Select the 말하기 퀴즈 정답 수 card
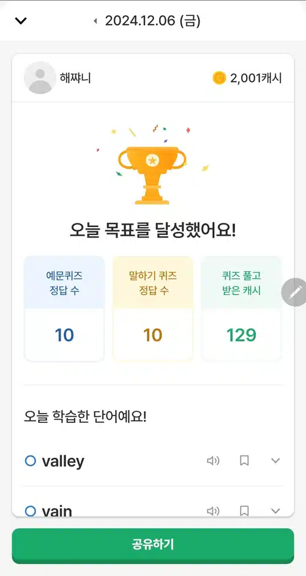The image size is (306, 576). [153, 309]
